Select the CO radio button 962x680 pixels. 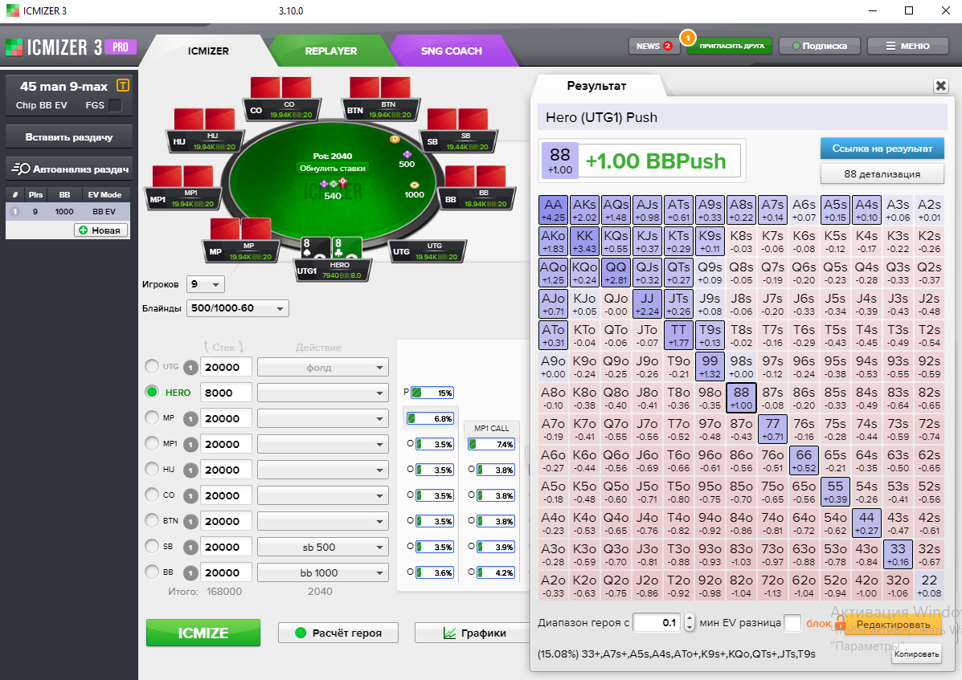click(152, 495)
